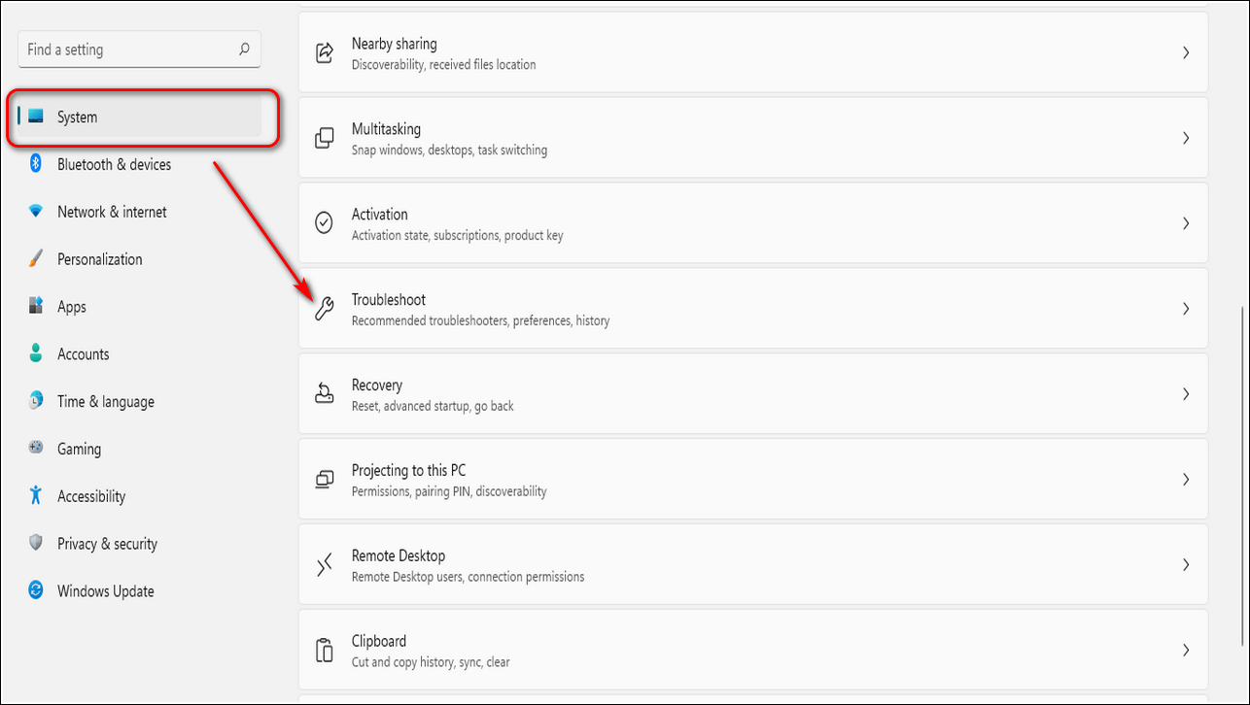This screenshot has height=705, width=1250.
Task: Click the search magnifier icon
Action: (244, 50)
